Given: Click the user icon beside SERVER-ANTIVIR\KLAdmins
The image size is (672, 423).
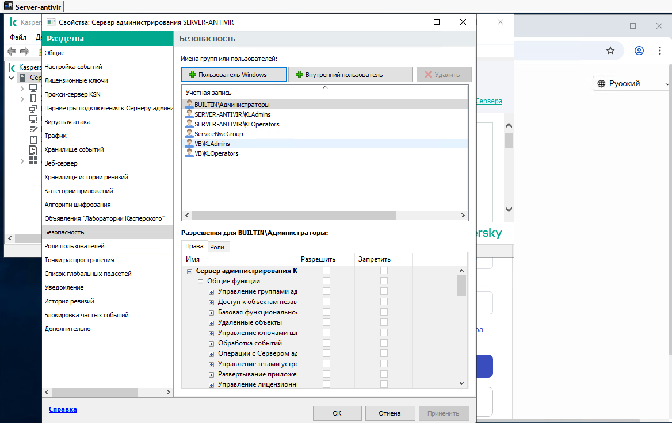Looking at the screenshot, I should [x=189, y=114].
